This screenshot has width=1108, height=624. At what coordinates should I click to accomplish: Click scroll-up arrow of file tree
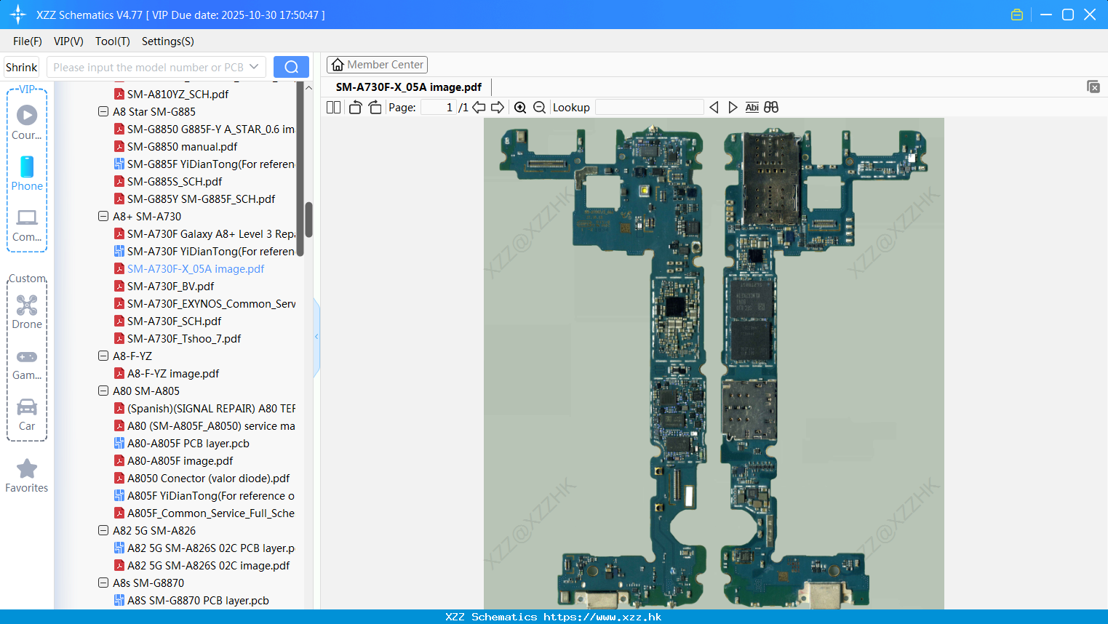pos(308,88)
